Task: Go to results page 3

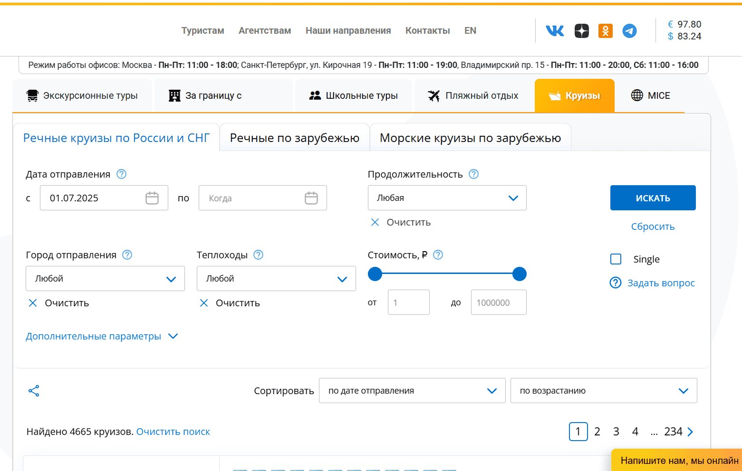Action: 616,432
